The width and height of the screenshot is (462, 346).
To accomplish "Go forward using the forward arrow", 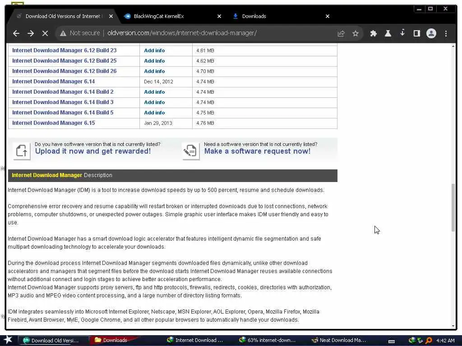I will 31,33.
